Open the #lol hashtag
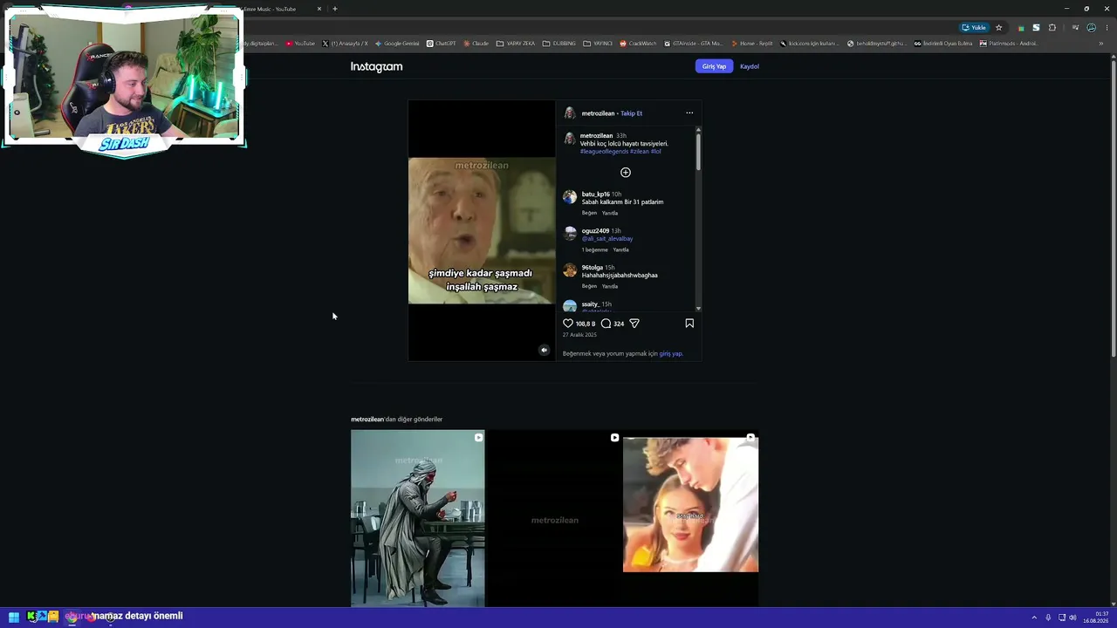The width and height of the screenshot is (1117, 628). coord(655,152)
